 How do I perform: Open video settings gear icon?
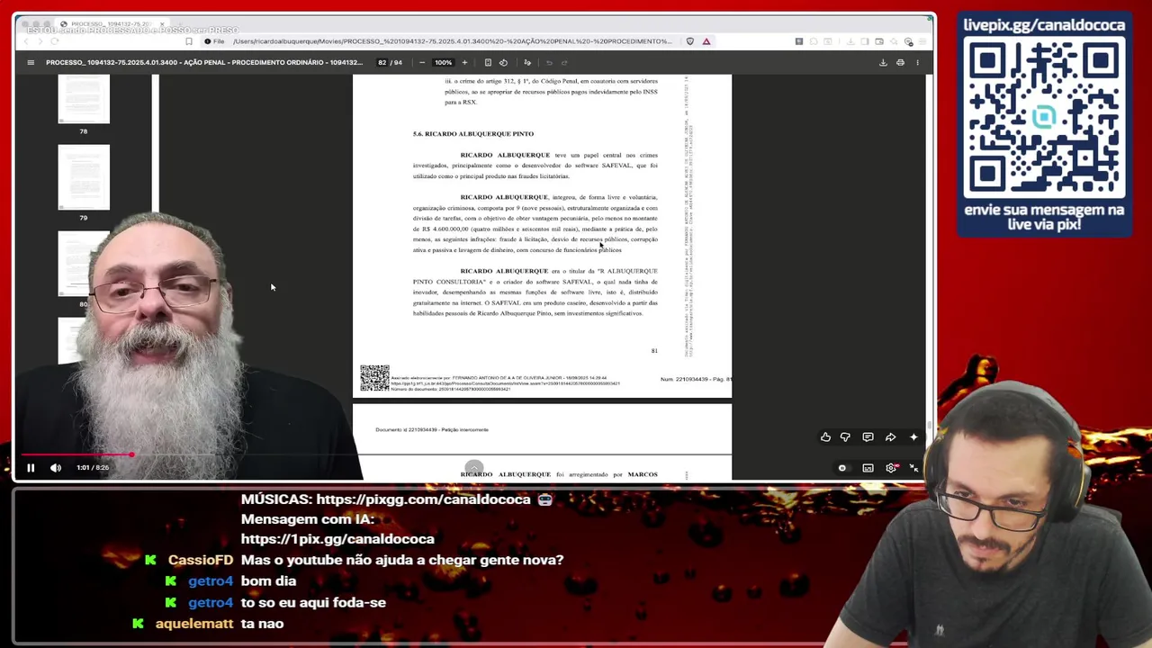(891, 468)
